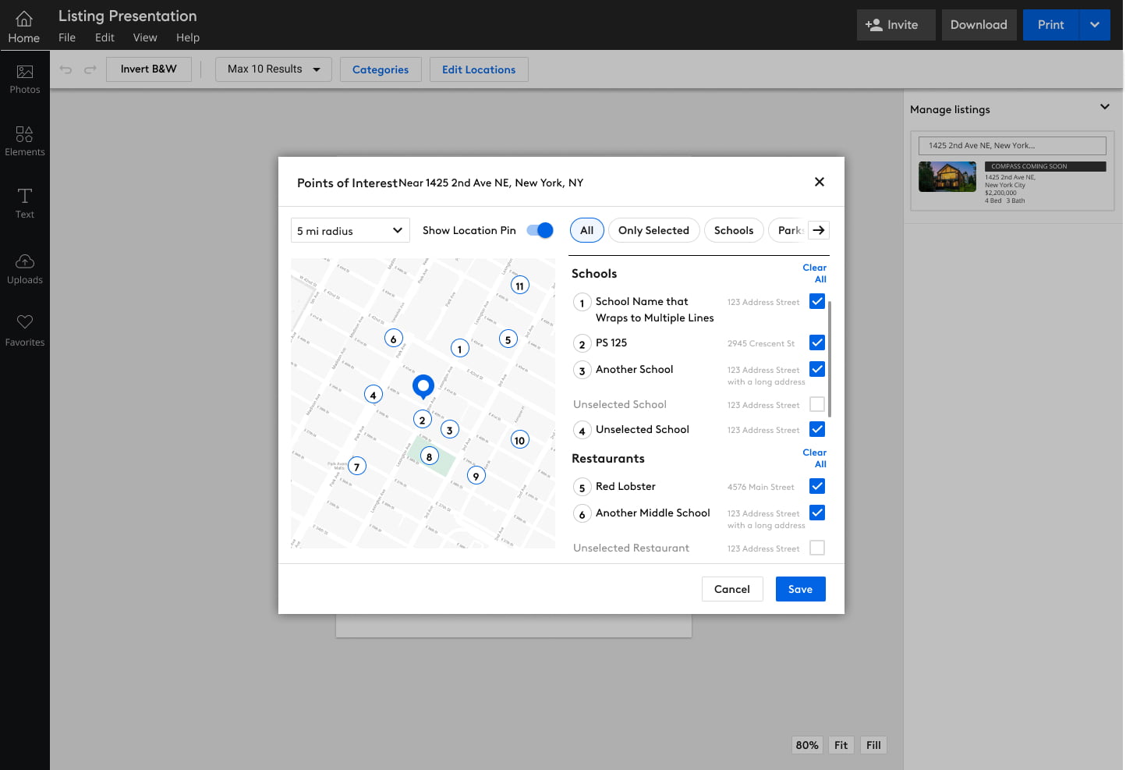
Task: Uncheck the PS 125 checkbox
Action: click(816, 342)
